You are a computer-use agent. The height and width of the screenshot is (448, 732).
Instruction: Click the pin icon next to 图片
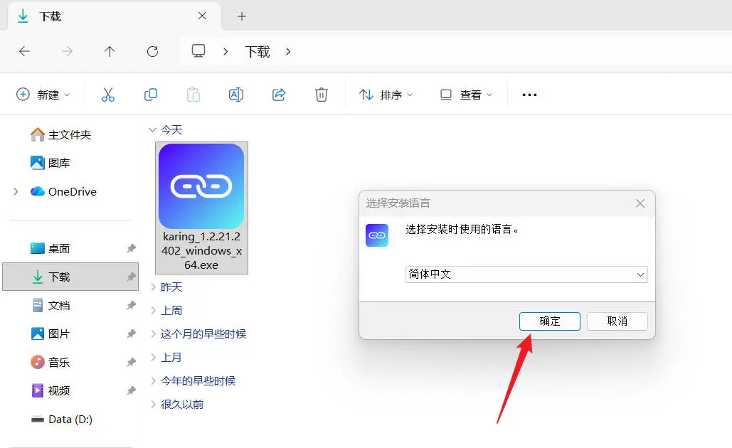point(131,334)
